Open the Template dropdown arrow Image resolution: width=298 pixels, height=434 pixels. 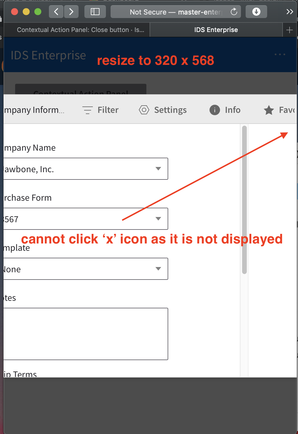point(158,269)
